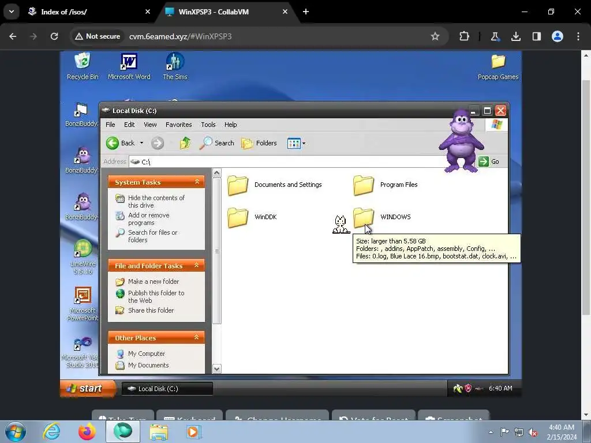Image resolution: width=591 pixels, height=443 pixels.
Task: Open the Views dropdown arrow
Action: [304, 143]
